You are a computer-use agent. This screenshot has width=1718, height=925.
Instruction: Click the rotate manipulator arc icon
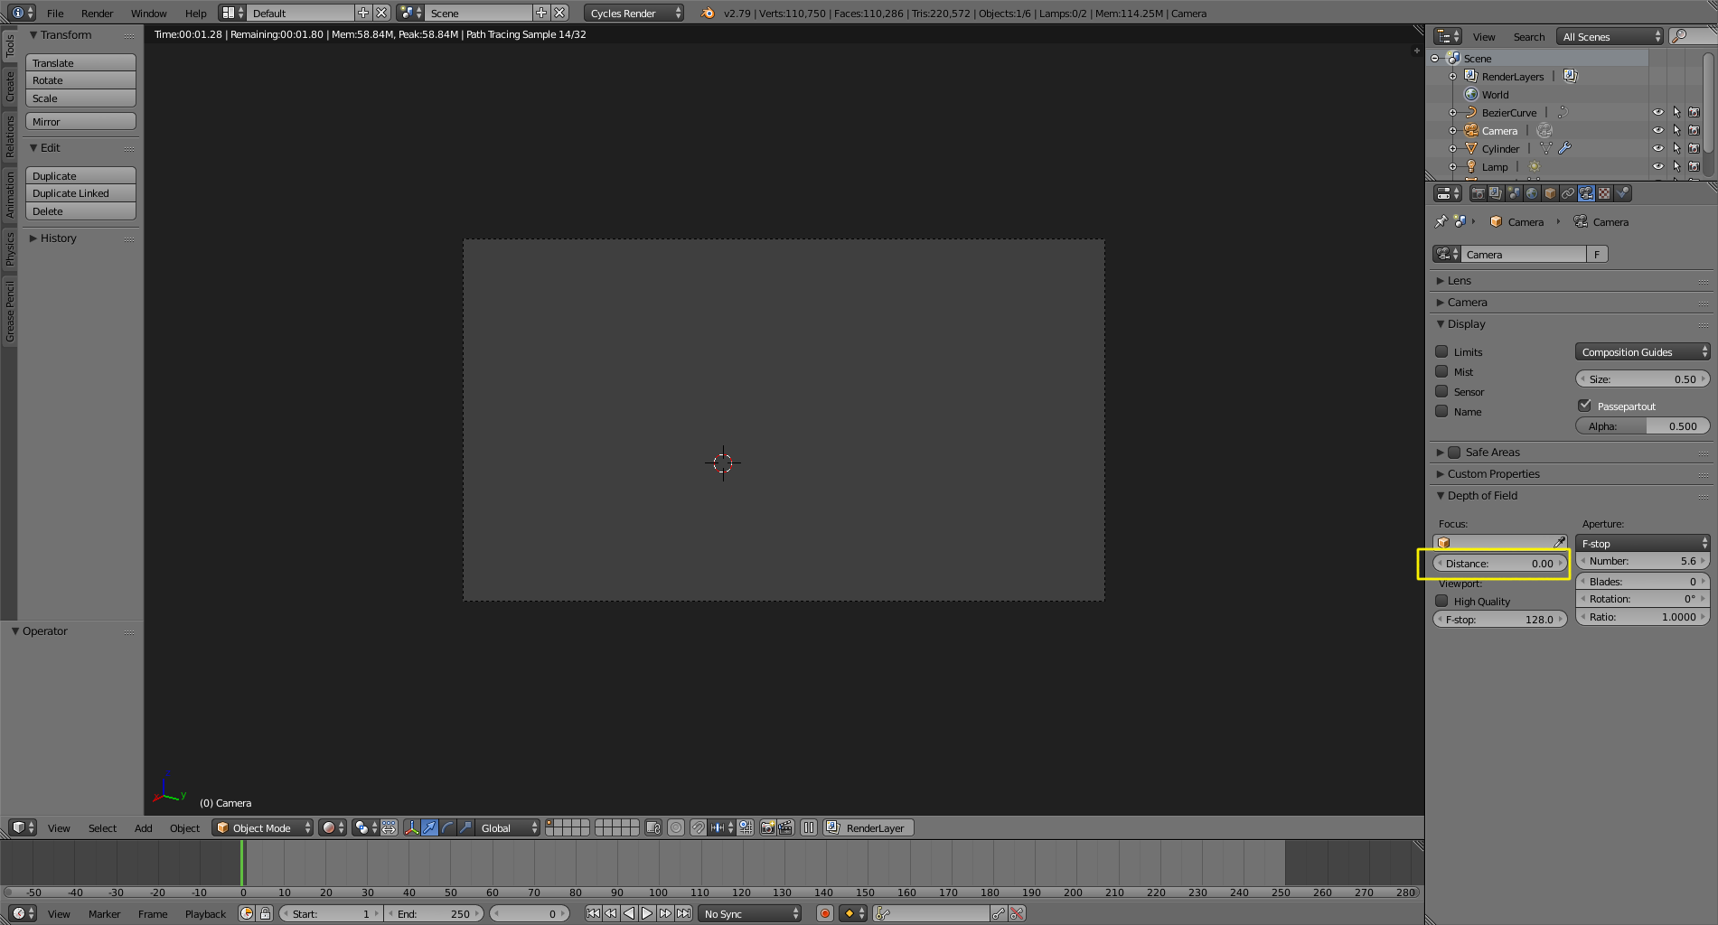(x=447, y=827)
